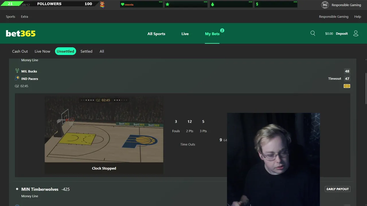Open Responsible Gaming link in sub-header
This screenshot has width=367, height=206.
tap(334, 17)
